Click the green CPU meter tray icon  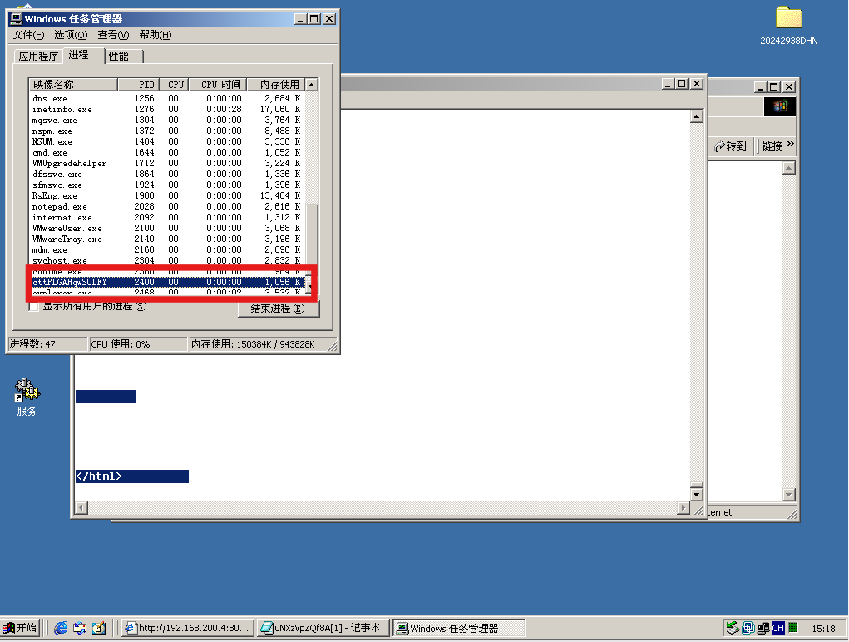click(x=793, y=628)
